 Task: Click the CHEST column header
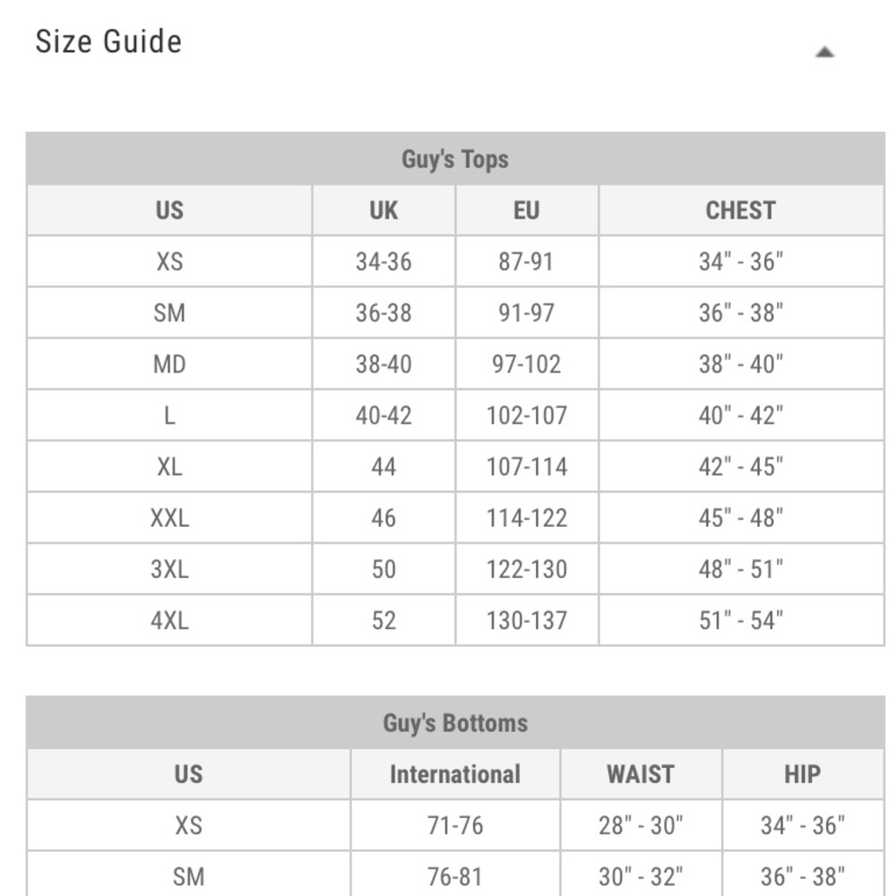(x=741, y=211)
